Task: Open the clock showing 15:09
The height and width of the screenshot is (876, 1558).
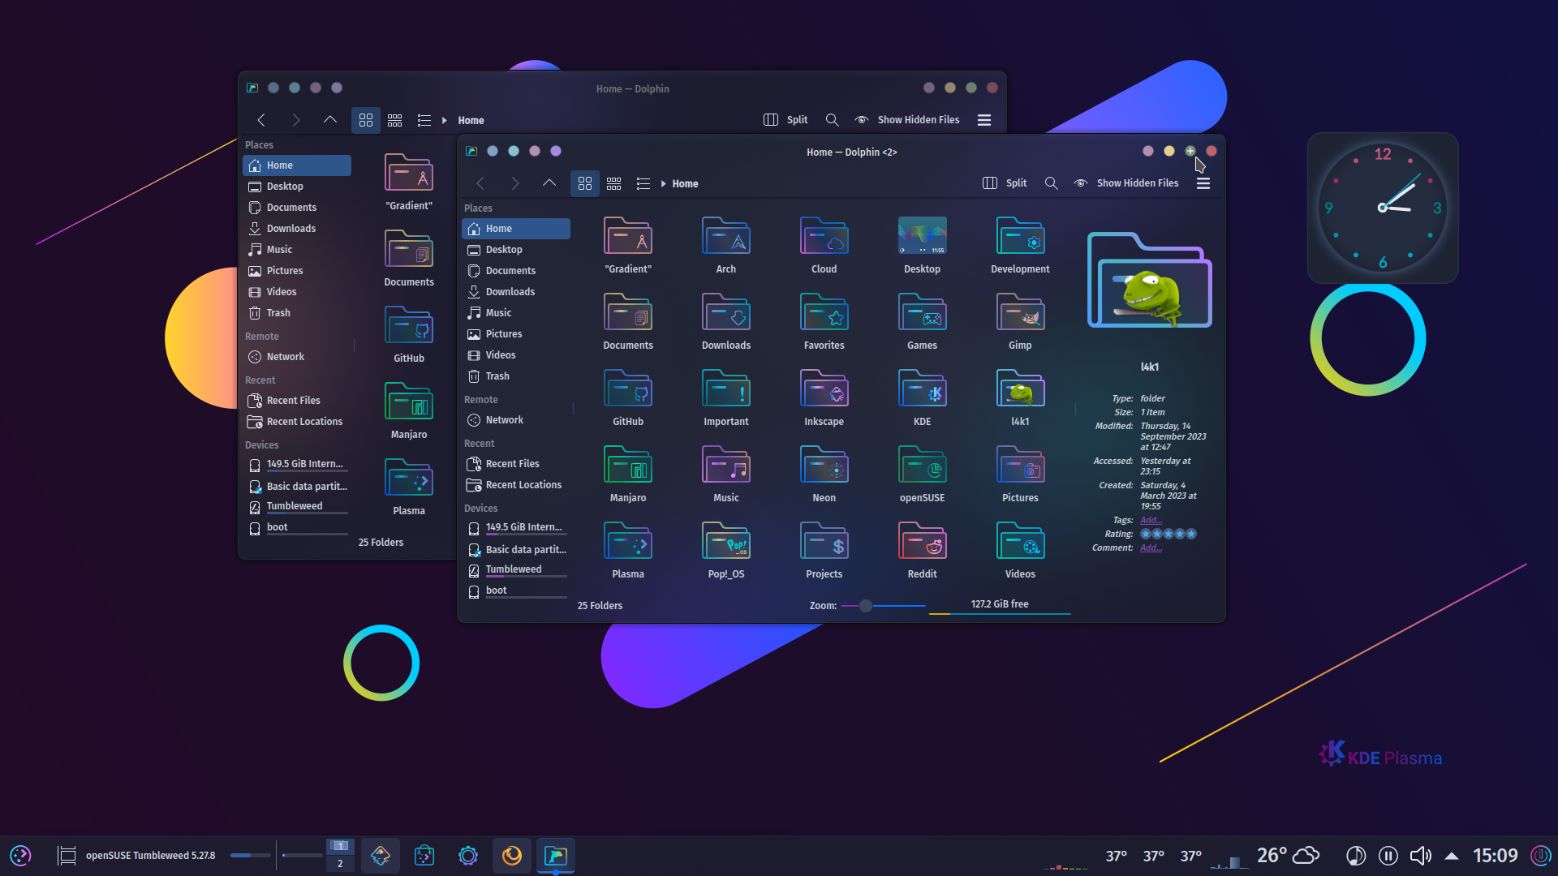Action: [x=1495, y=856]
